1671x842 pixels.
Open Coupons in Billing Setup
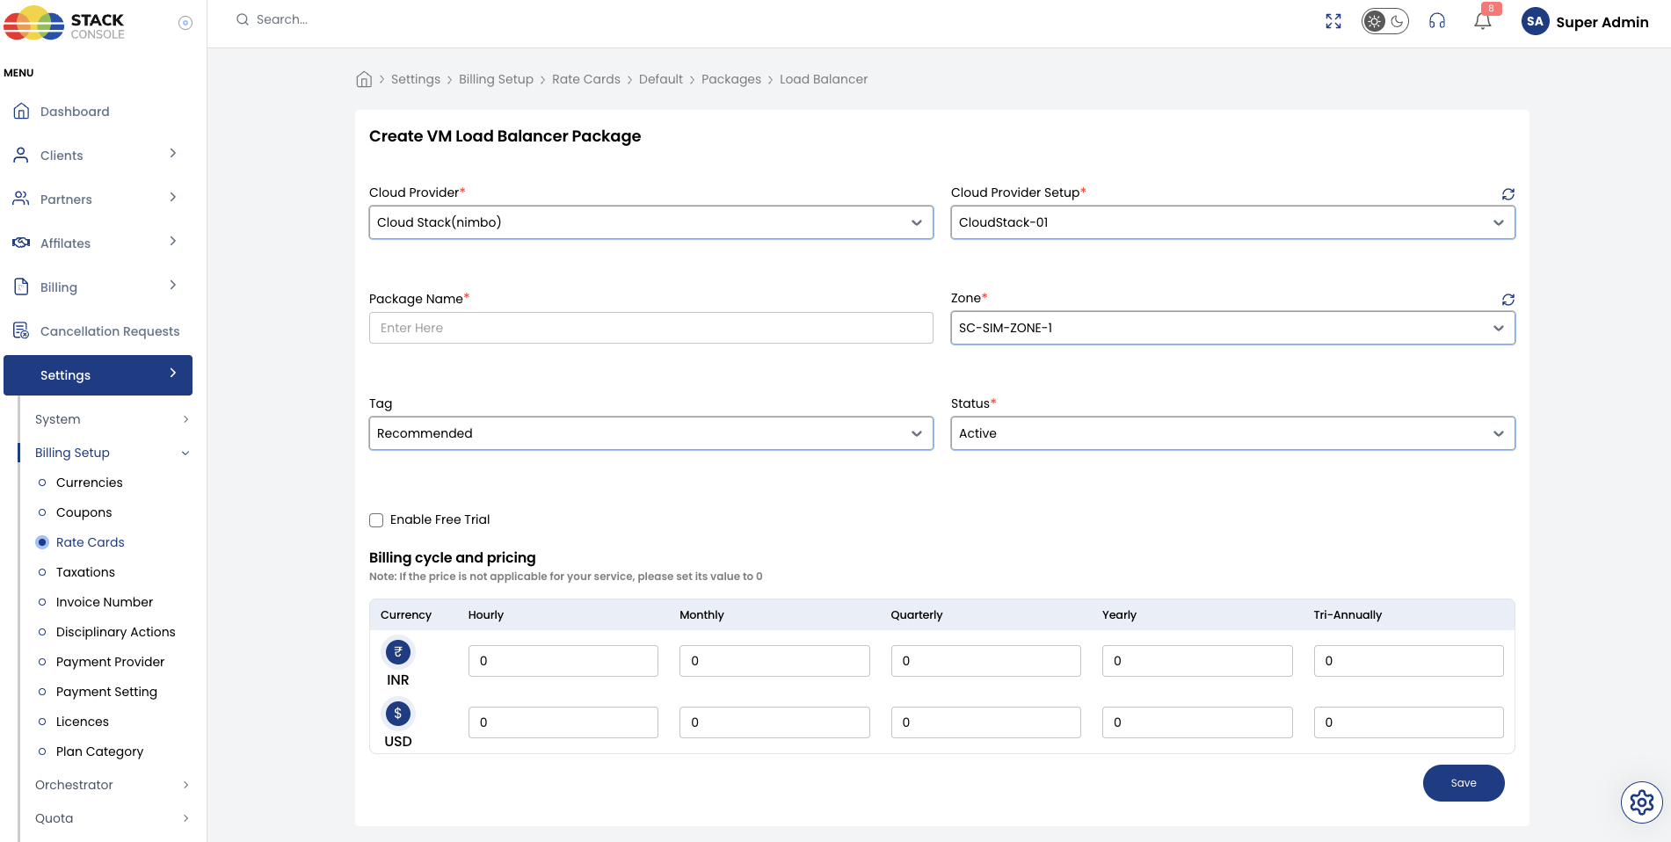[84, 512]
